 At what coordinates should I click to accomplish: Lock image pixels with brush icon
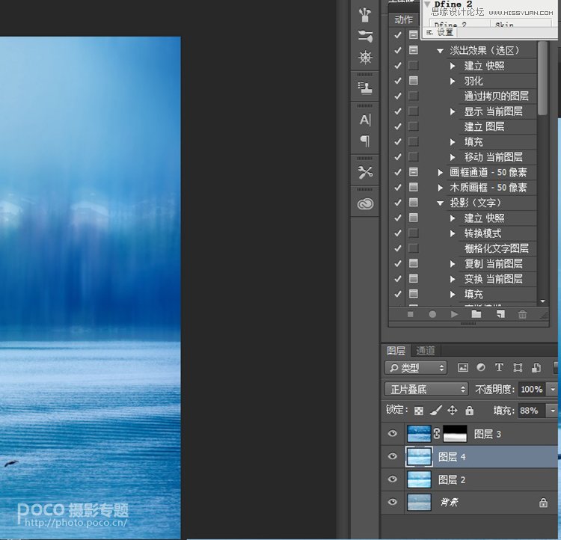[436, 411]
